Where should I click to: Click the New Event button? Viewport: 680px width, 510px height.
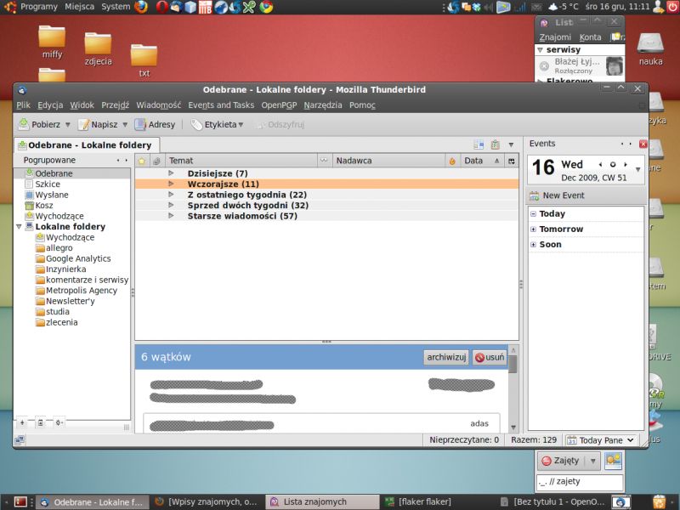[x=557, y=195]
